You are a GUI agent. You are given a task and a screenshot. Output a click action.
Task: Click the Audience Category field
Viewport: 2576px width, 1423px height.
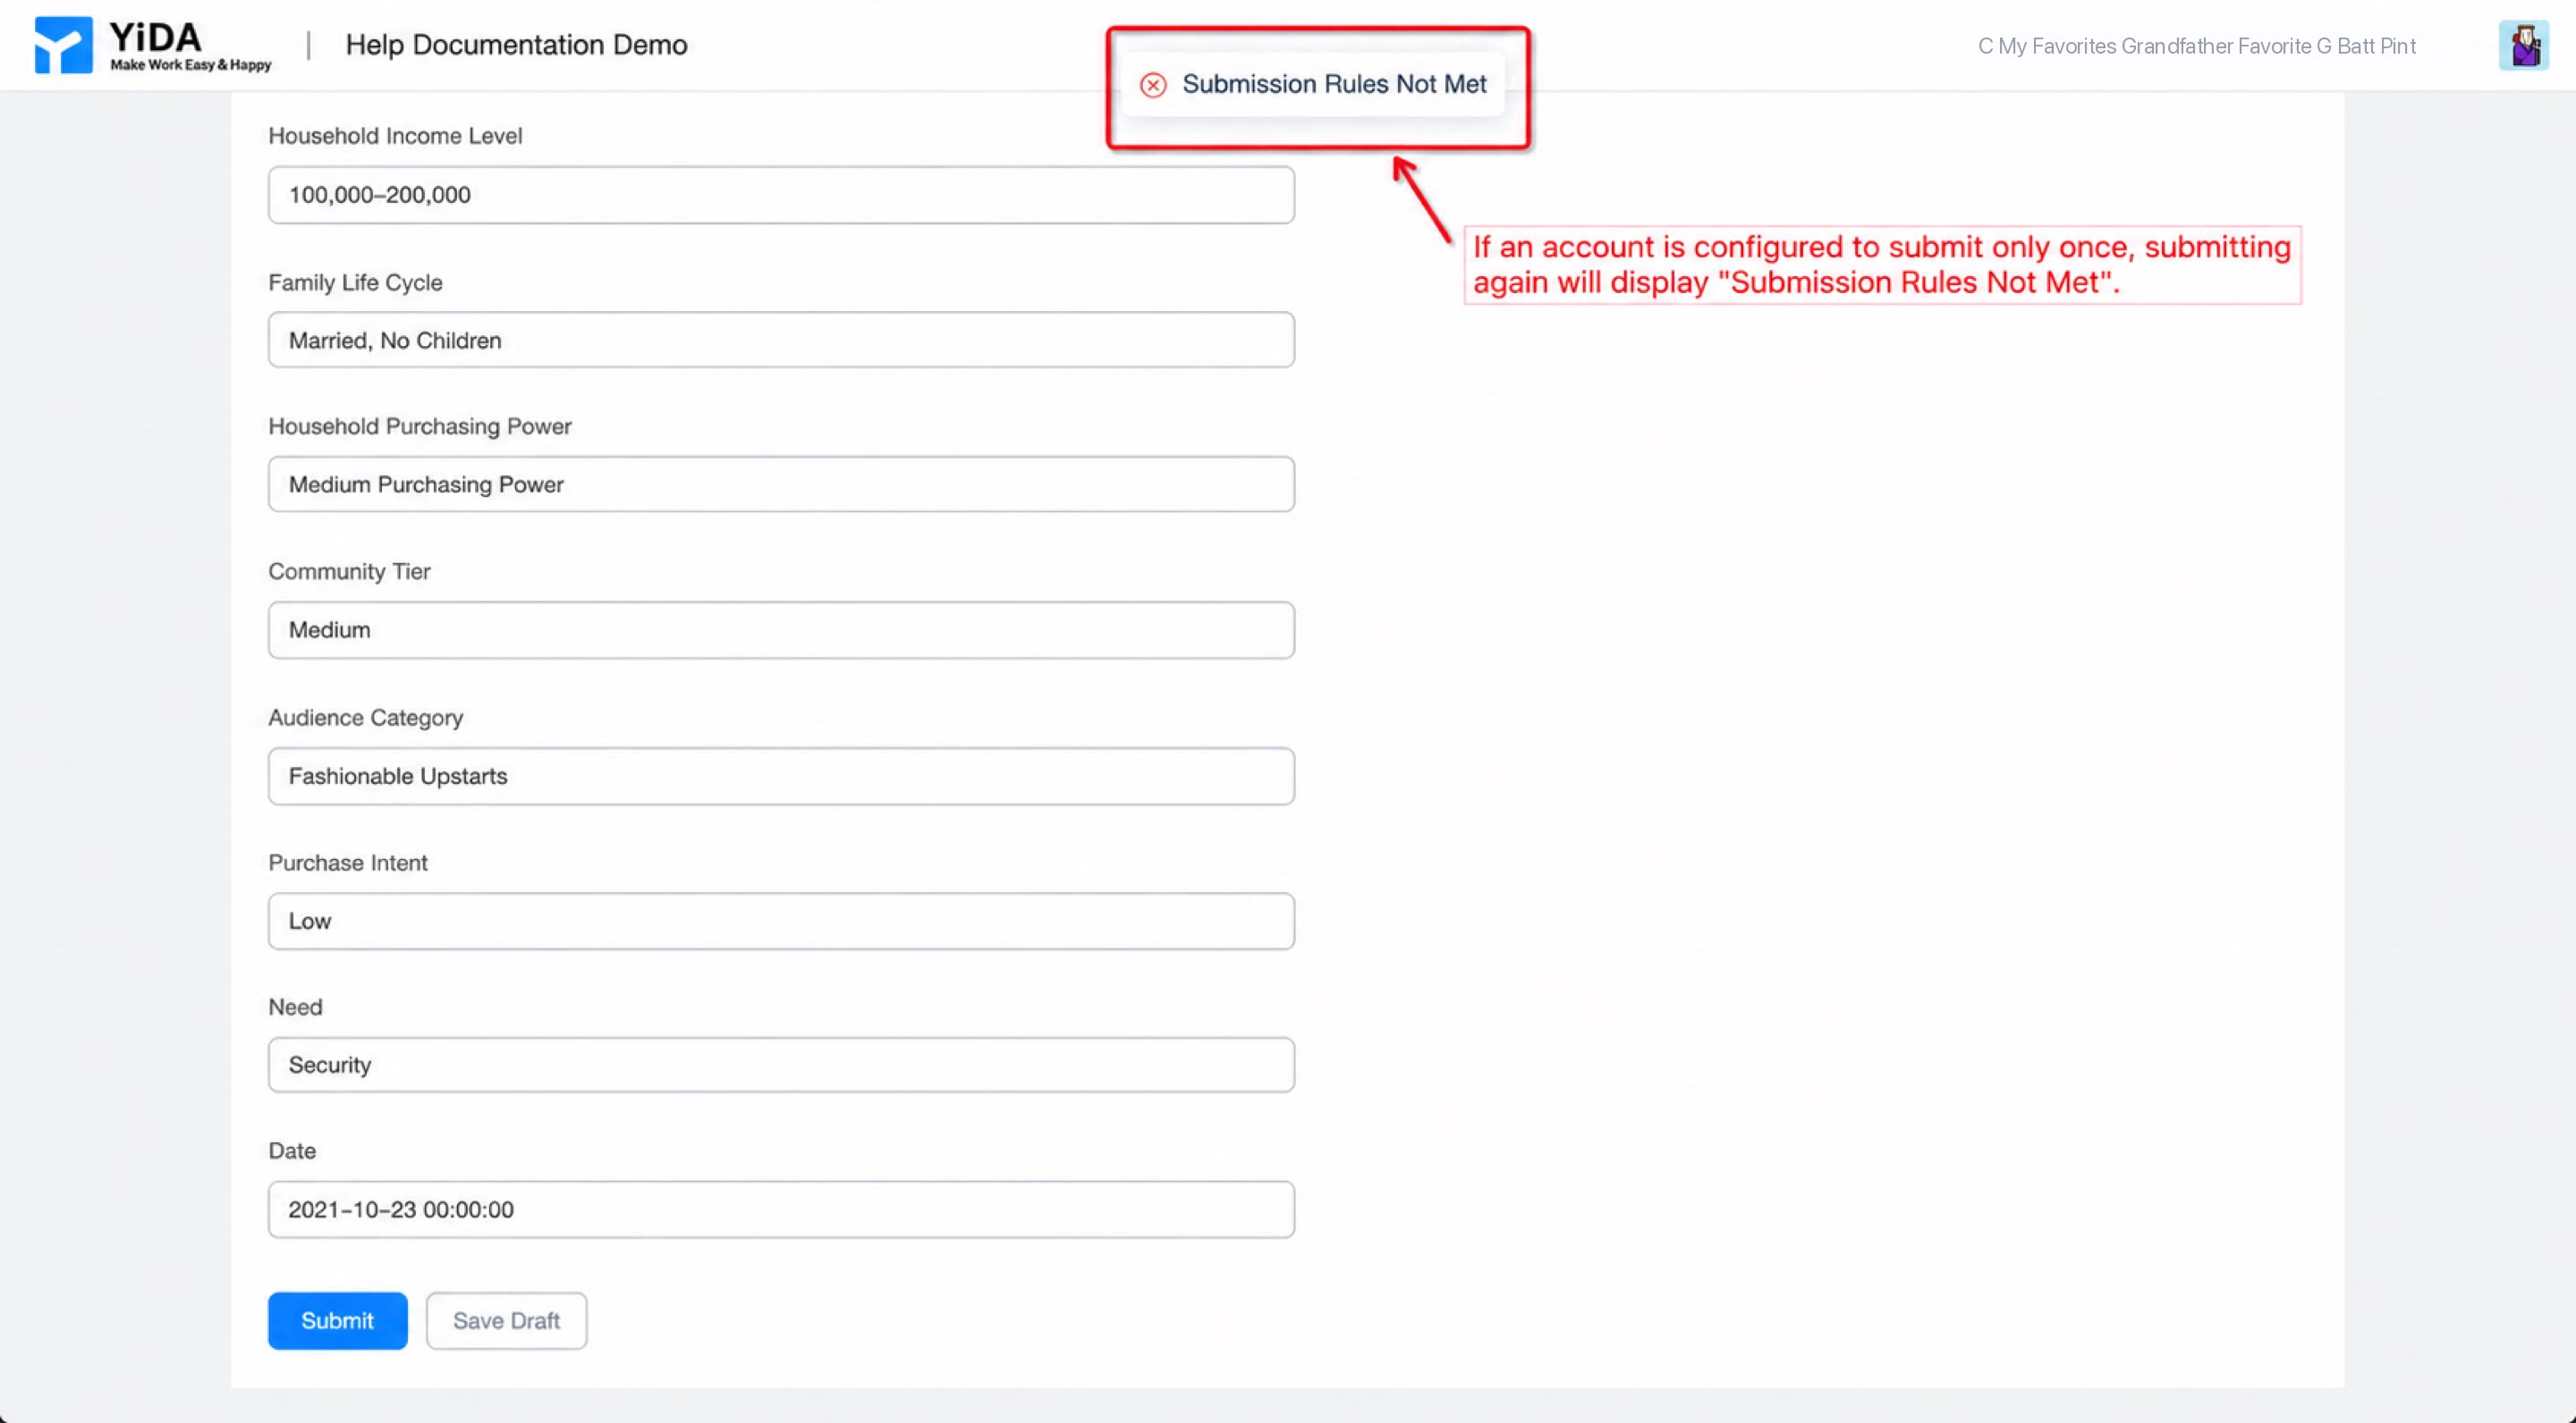(x=781, y=777)
